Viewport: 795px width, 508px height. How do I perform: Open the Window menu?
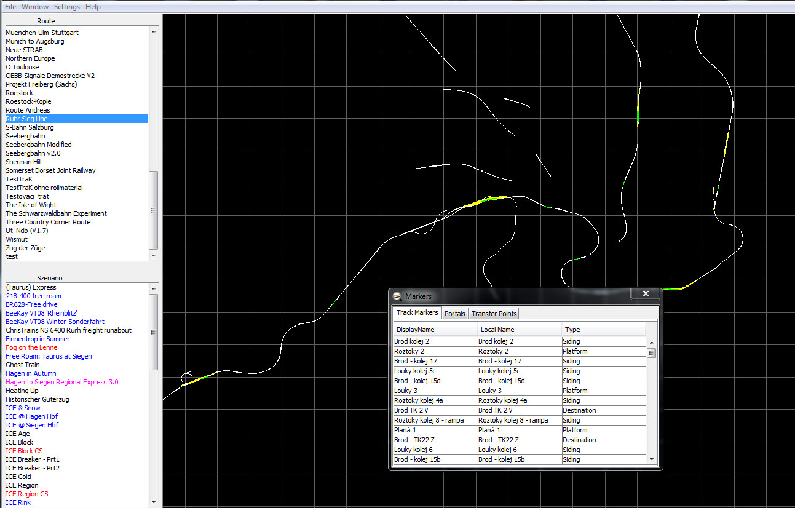coord(35,7)
